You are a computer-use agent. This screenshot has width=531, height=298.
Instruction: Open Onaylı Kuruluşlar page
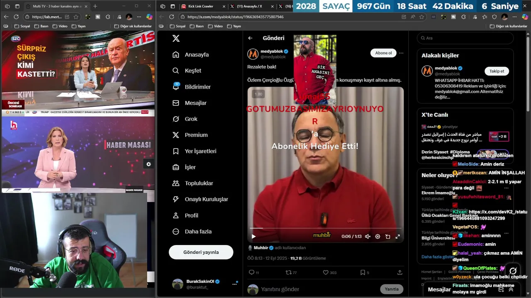coord(200,199)
